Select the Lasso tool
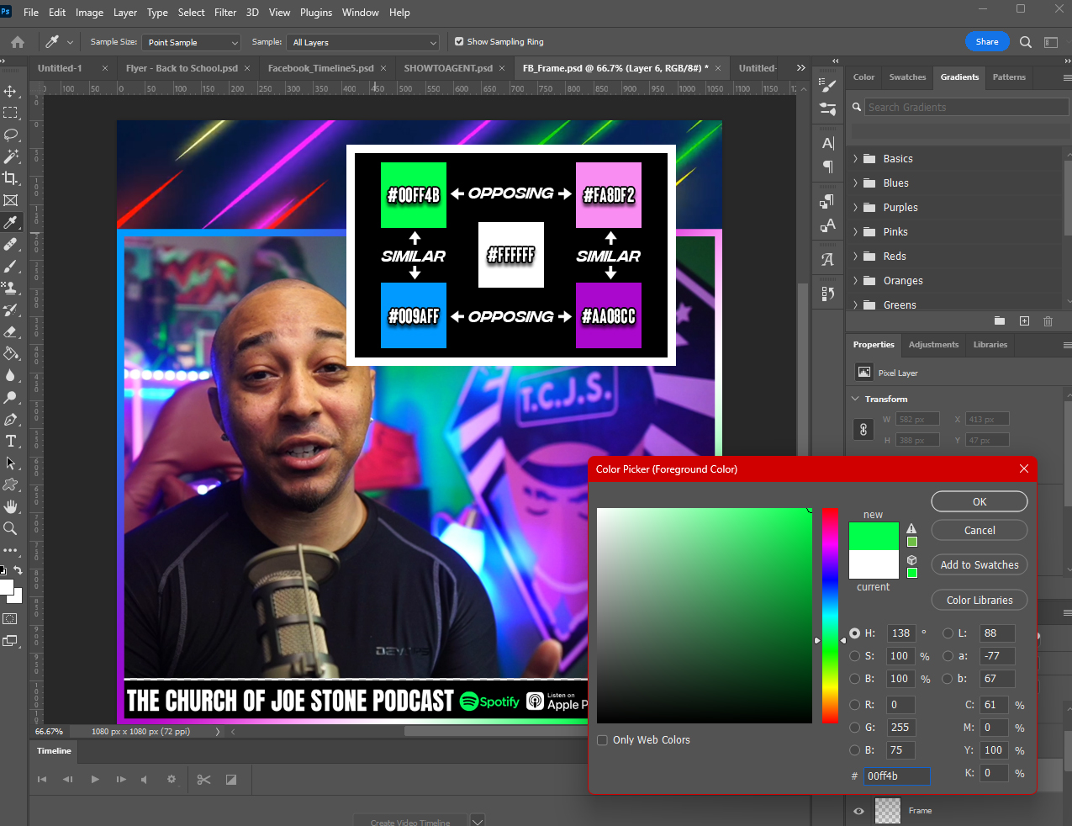Viewport: 1072px width, 826px height. 11,135
